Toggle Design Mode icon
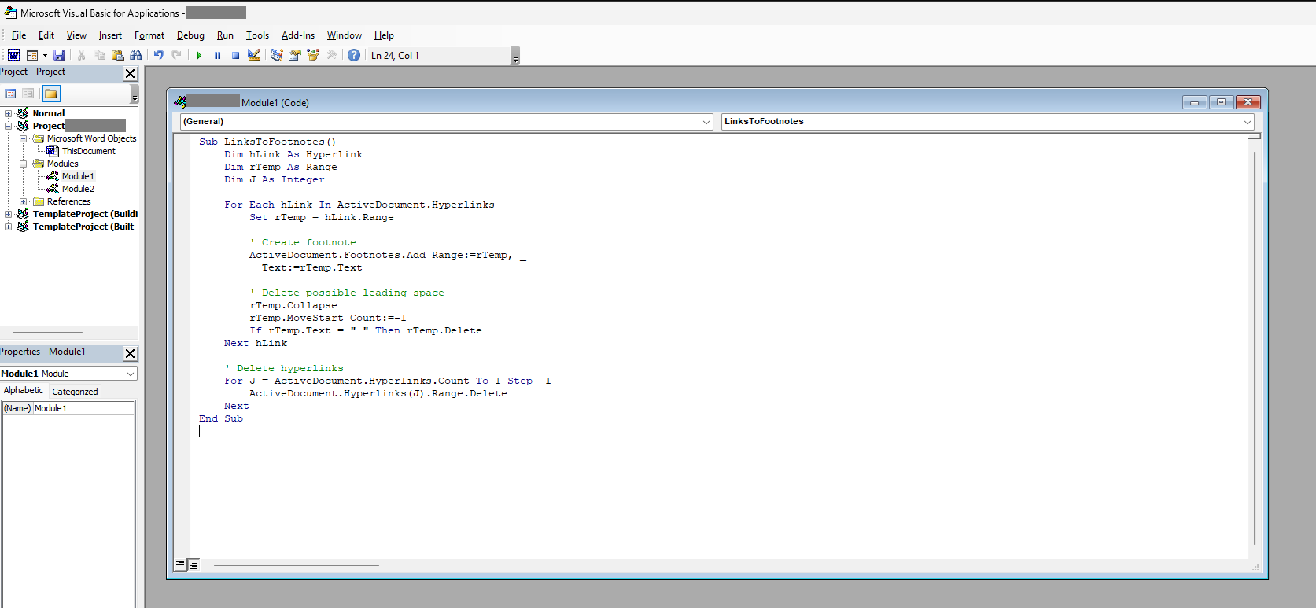 (x=254, y=55)
